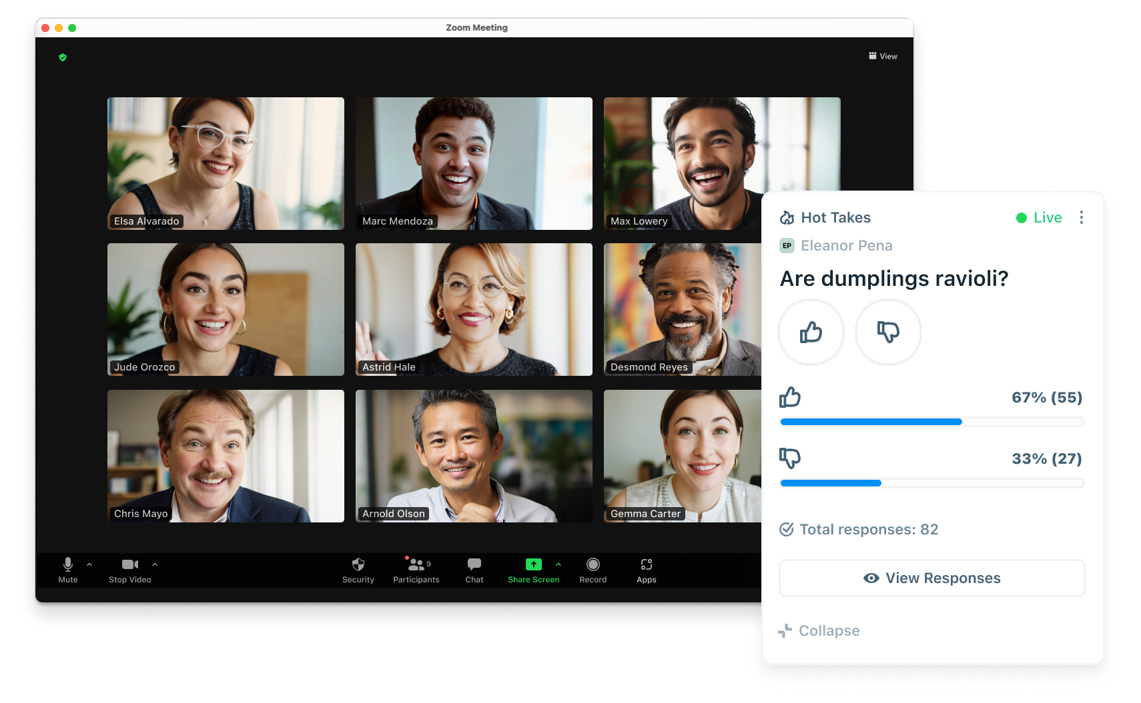This screenshot has width=1141, height=703.
Task: Click Eleanor Pena's EP avatar badge
Action: (x=787, y=246)
